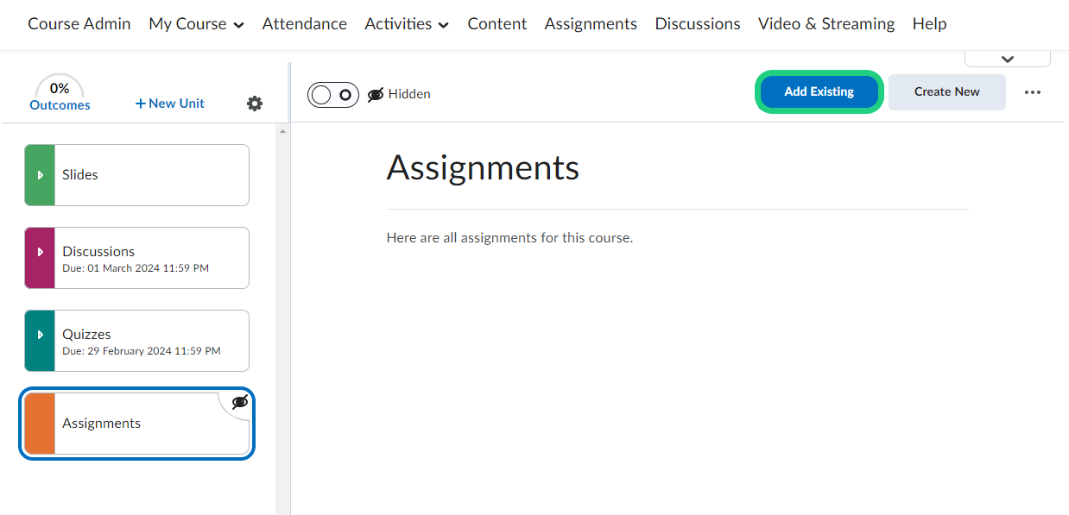This screenshot has width=1069, height=515.
Task: Expand the Slides unit arrow icon
Action: pos(40,175)
